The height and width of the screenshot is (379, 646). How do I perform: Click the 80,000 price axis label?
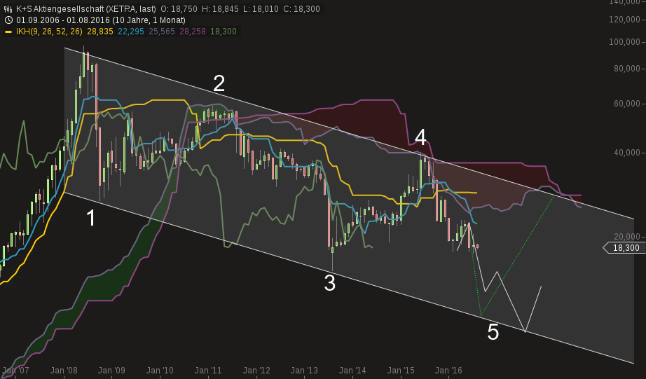[627, 69]
